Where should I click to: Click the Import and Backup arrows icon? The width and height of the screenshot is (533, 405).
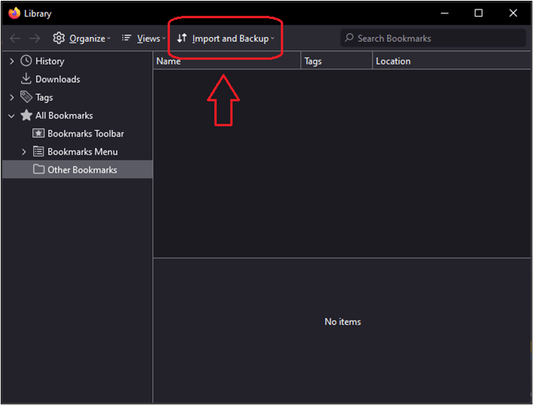[x=182, y=38]
